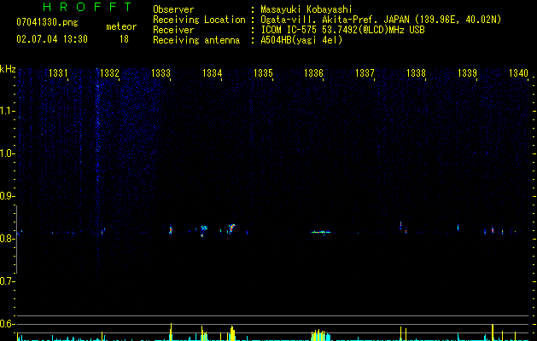The image size is (537, 341).
Task: Click the 1340 time marker
Action: click(x=518, y=73)
